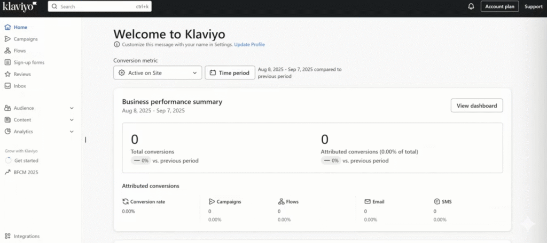Click the info icon beside customize message

tap(117, 45)
